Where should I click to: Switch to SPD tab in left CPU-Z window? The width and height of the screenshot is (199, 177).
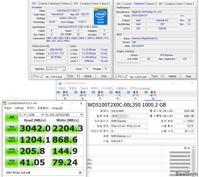[76, 4]
